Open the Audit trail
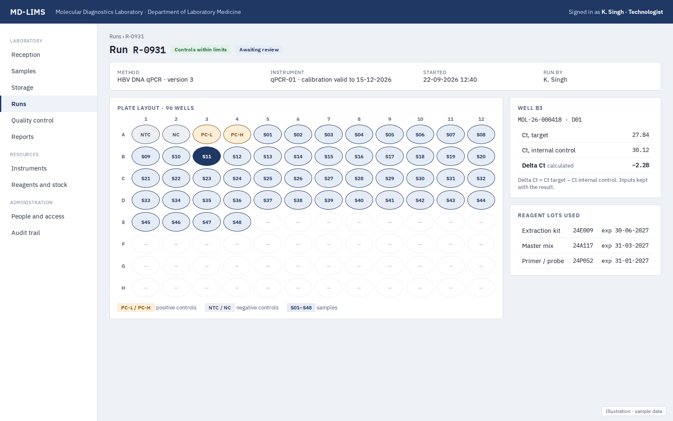 pos(48,233)
